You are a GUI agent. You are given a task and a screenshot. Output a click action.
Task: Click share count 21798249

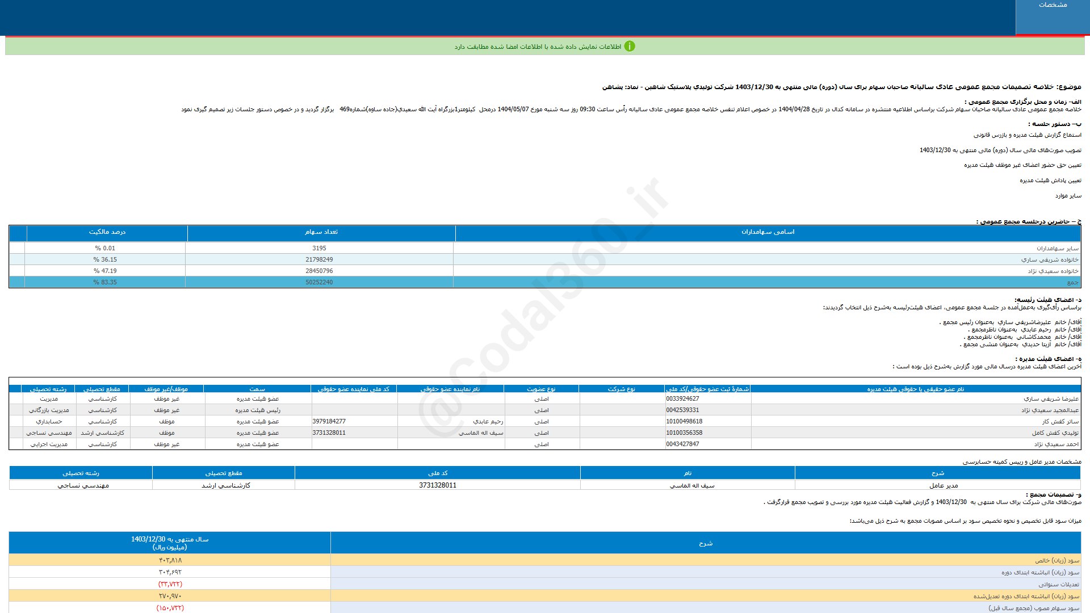(x=319, y=259)
